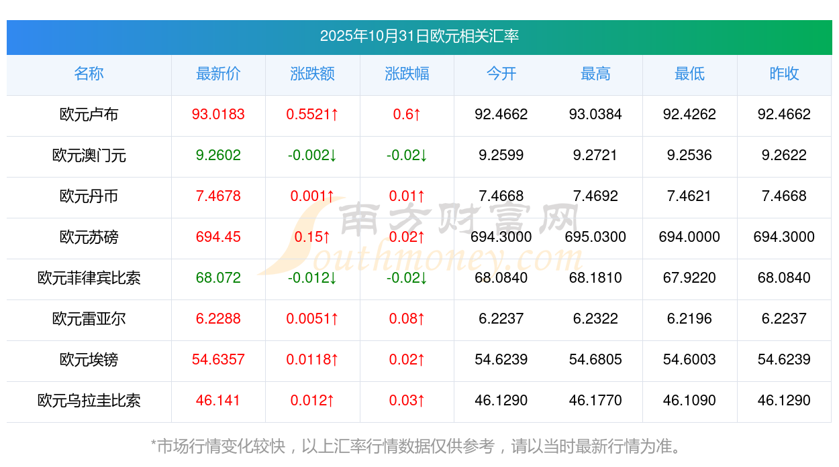Click the 今开 column header
This screenshot has width=839, height=467.
(x=501, y=74)
